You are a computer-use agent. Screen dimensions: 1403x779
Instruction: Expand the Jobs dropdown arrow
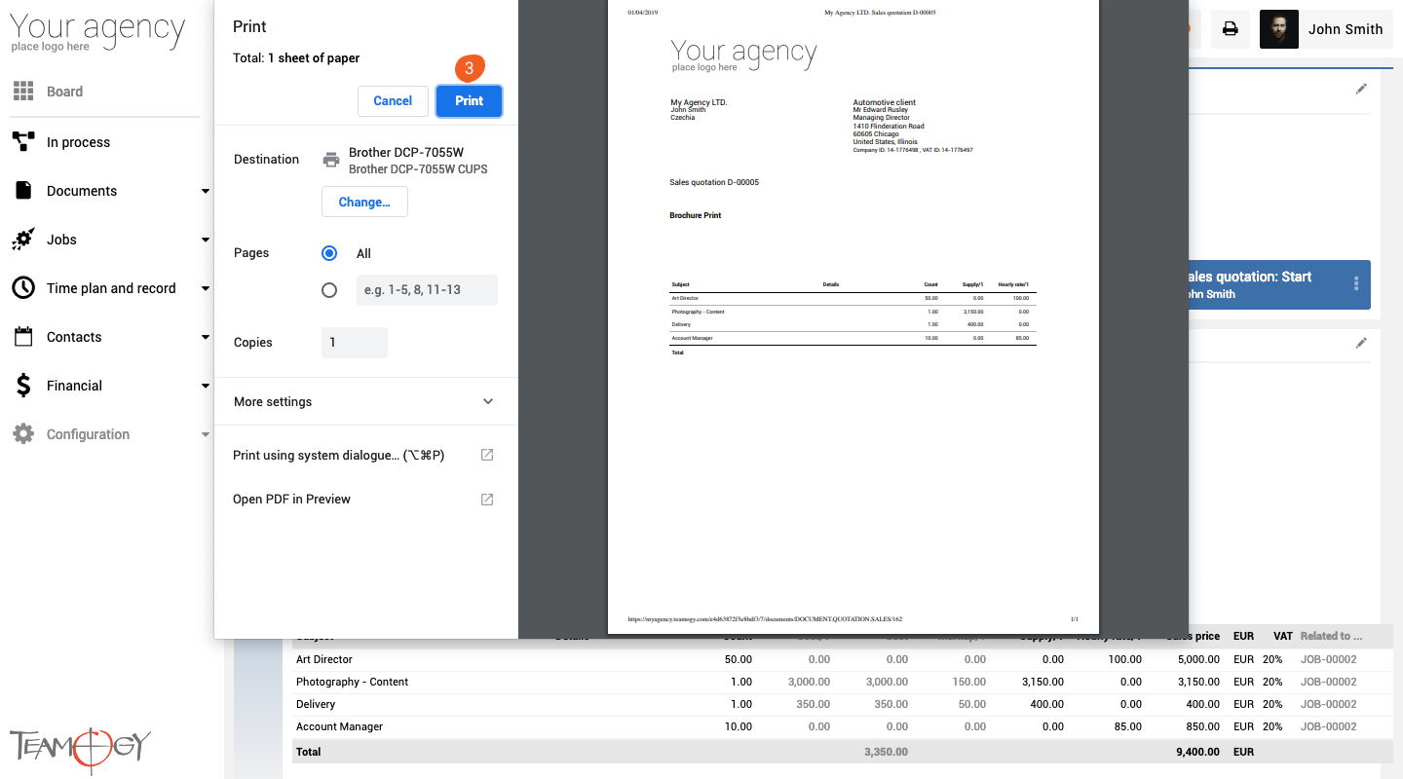pos(206,240)
